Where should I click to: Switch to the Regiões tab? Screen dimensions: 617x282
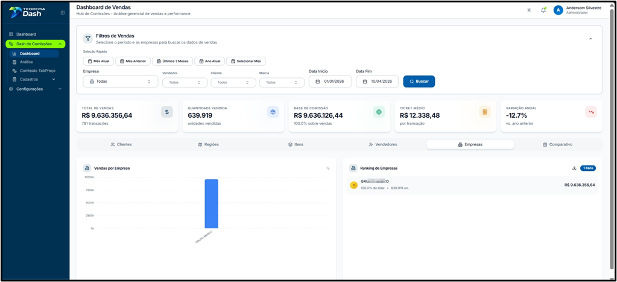pyautogui.click(x=208, y=144)
